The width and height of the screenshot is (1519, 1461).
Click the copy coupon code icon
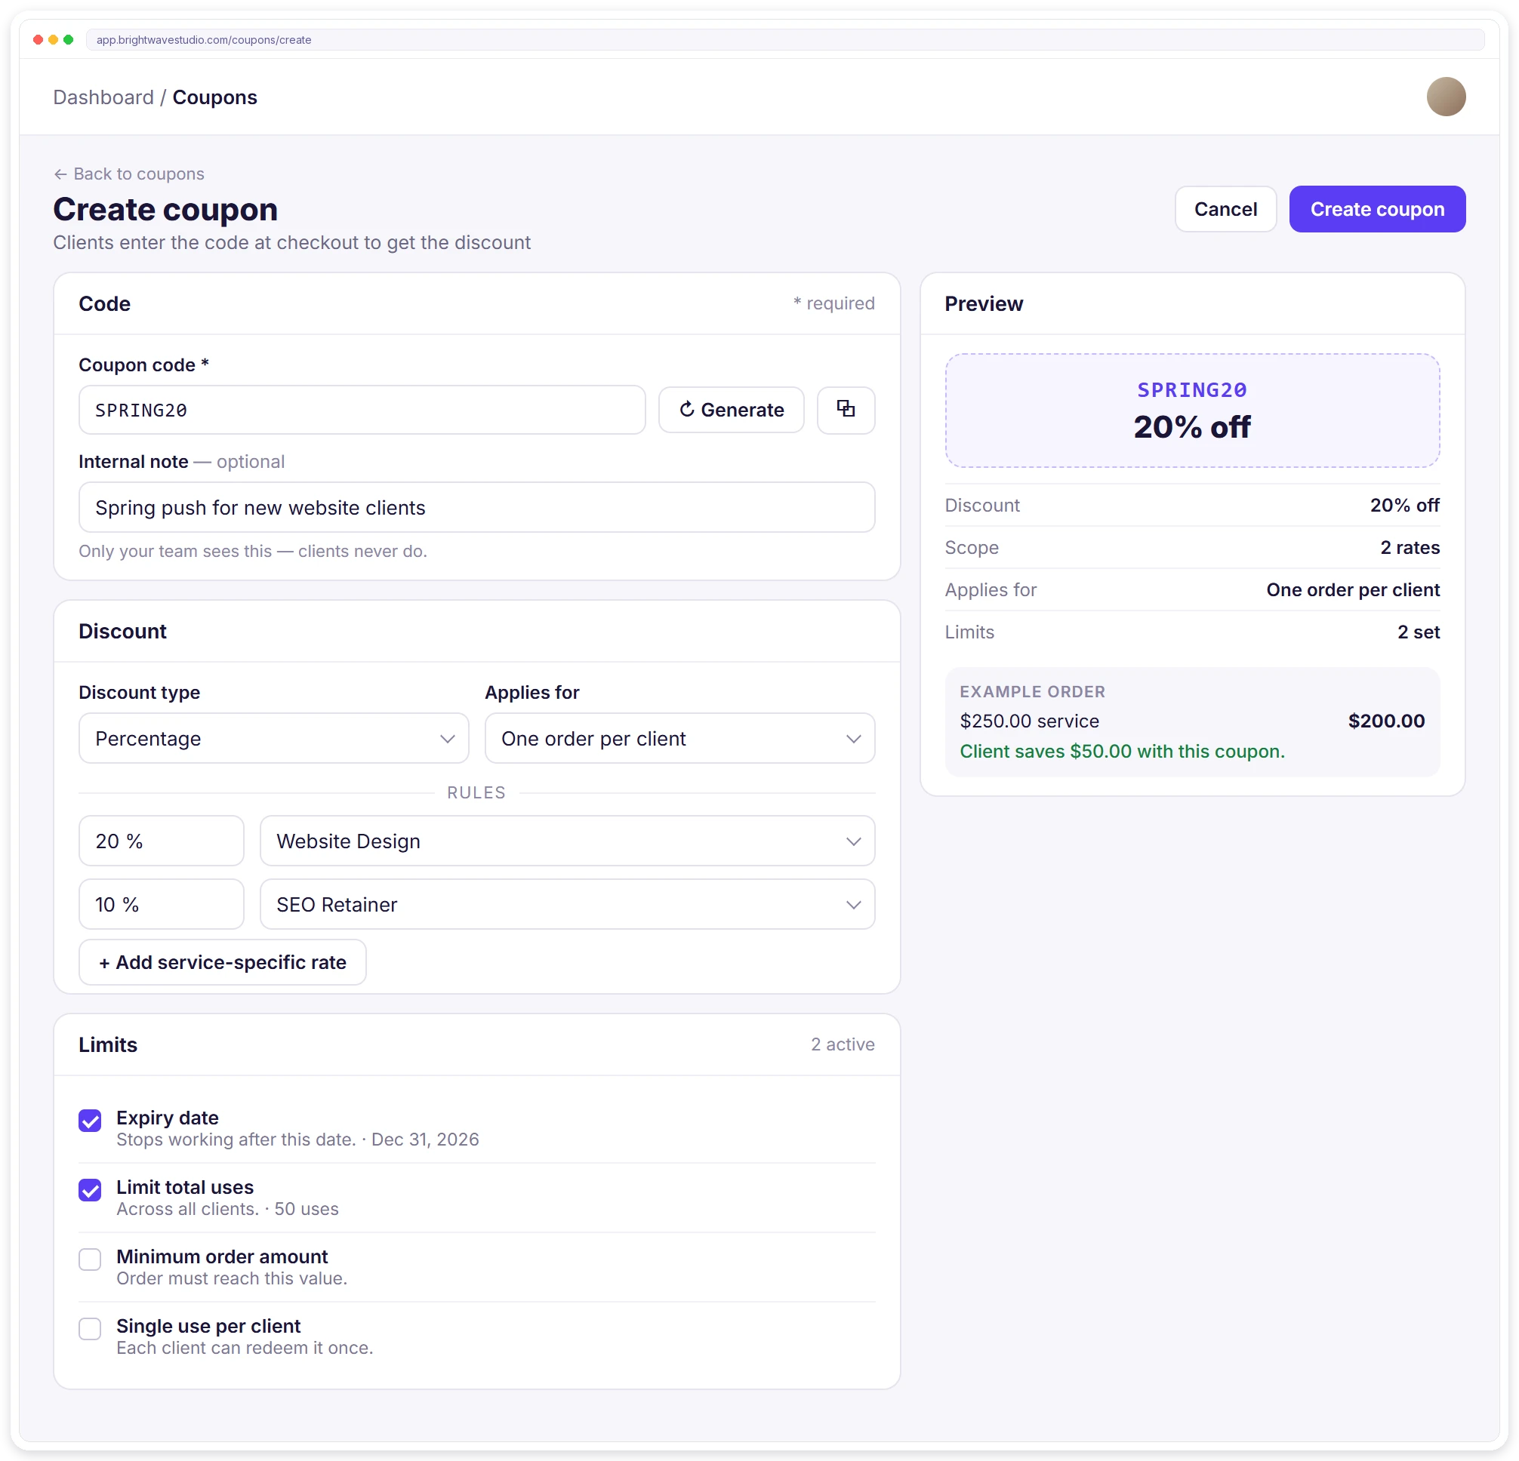pyautogui.click(x=846, y=410)
